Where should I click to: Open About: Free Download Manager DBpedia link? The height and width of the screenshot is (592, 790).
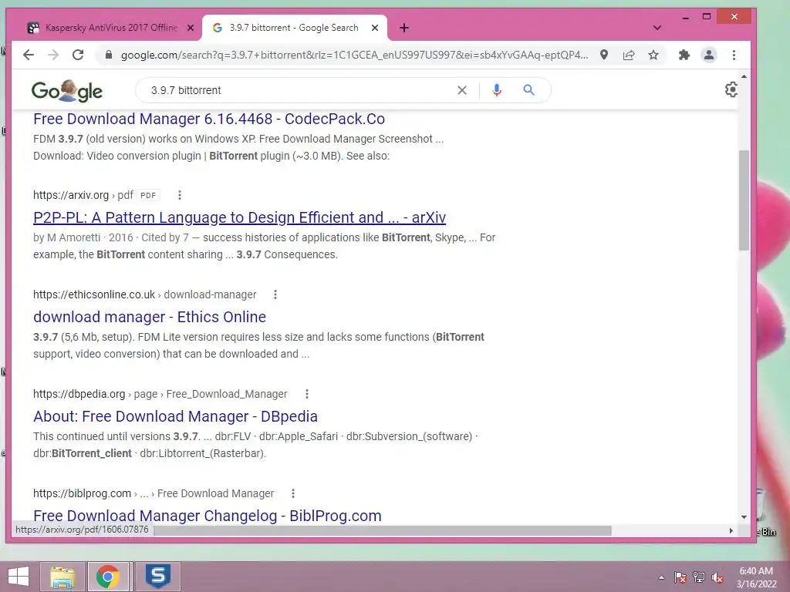click(175, 416)
